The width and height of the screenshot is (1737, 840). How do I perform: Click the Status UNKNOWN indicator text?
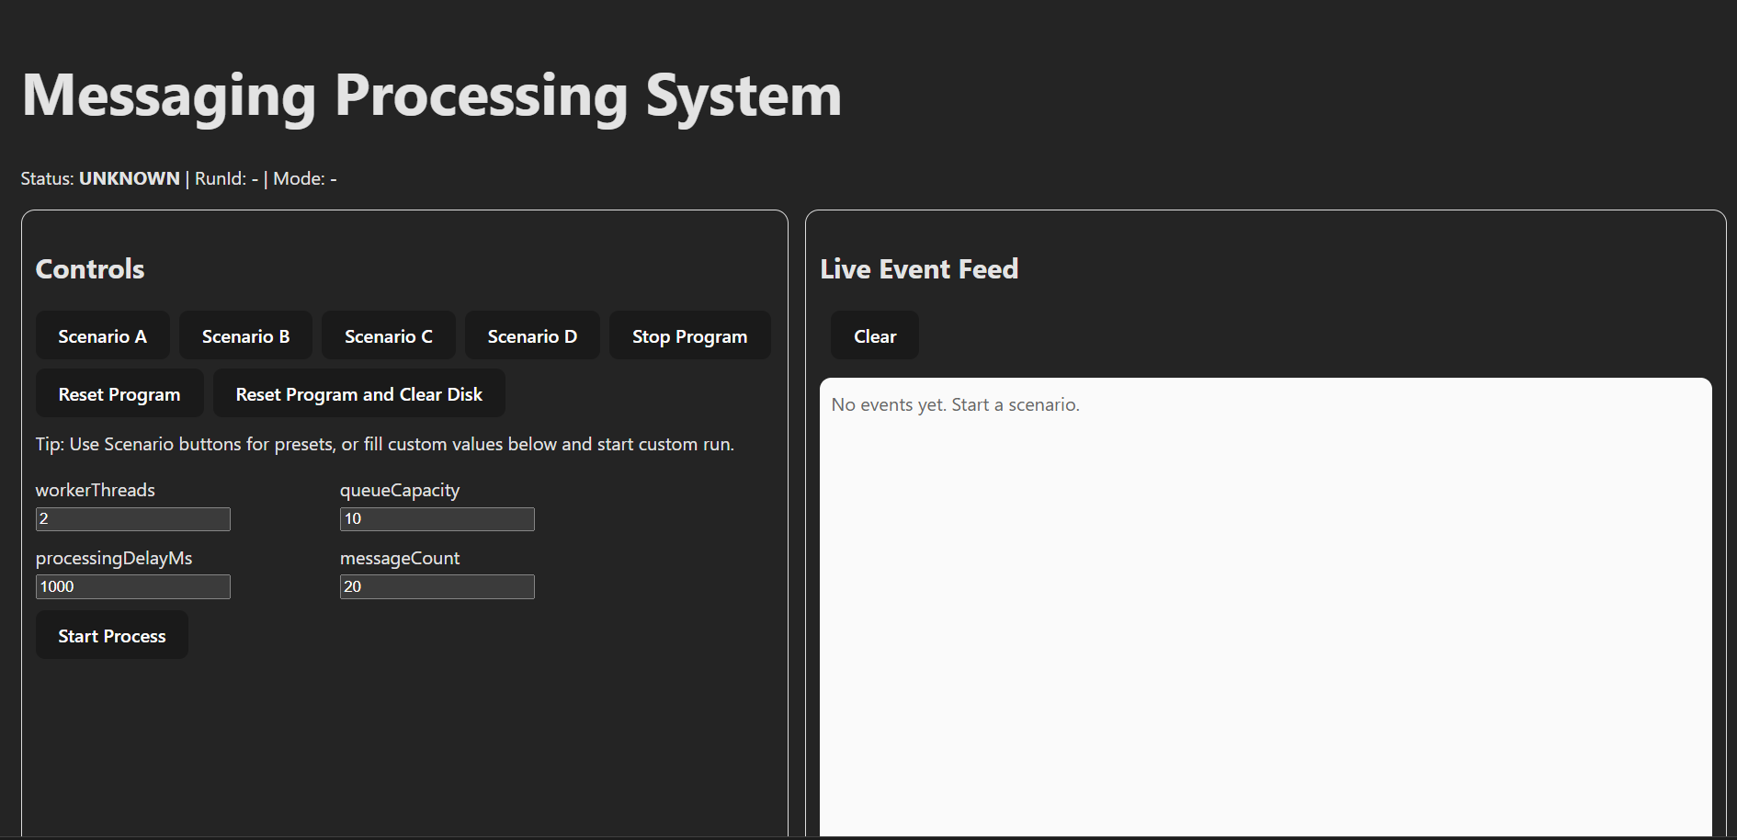coord(129,177)
